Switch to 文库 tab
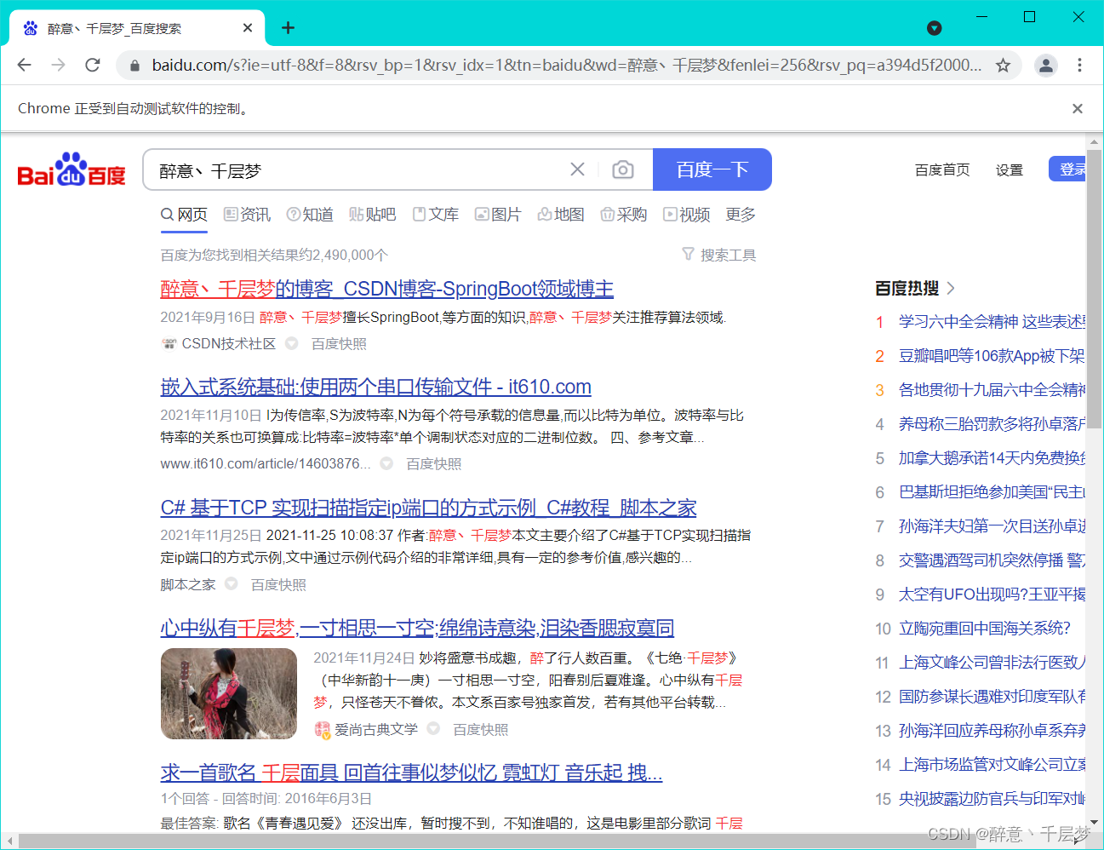Viewport: 1104px width, 850px height. click(x=436, y=215)
